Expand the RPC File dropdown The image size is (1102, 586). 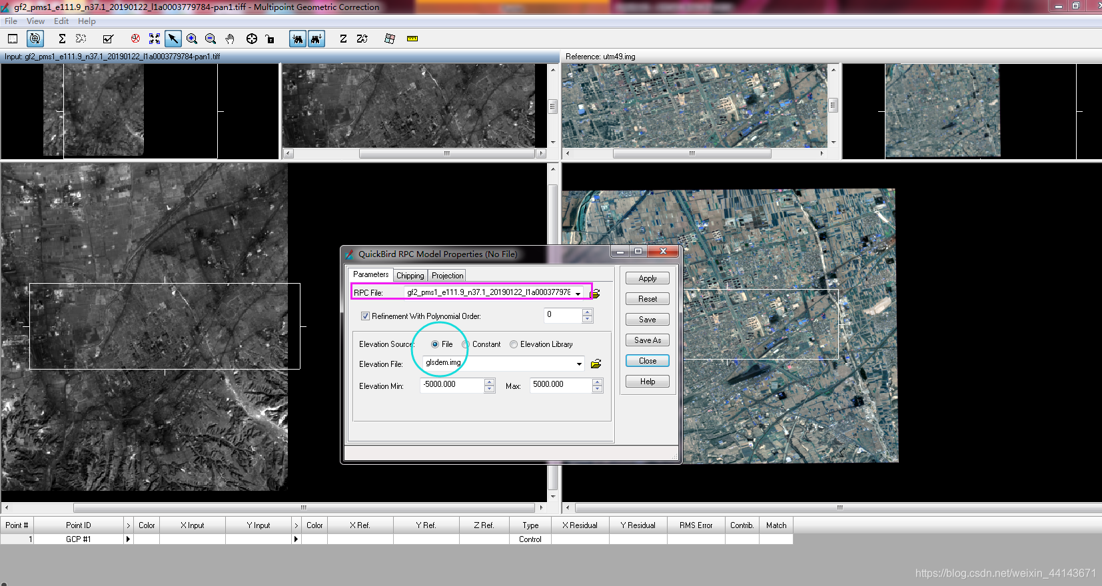pos(578,293)
